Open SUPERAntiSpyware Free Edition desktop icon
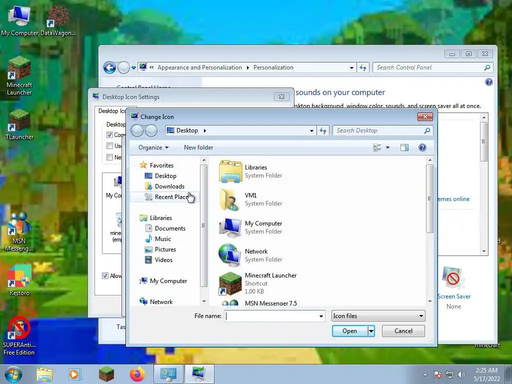Screen dimensions: 512x384 [19, 336]
